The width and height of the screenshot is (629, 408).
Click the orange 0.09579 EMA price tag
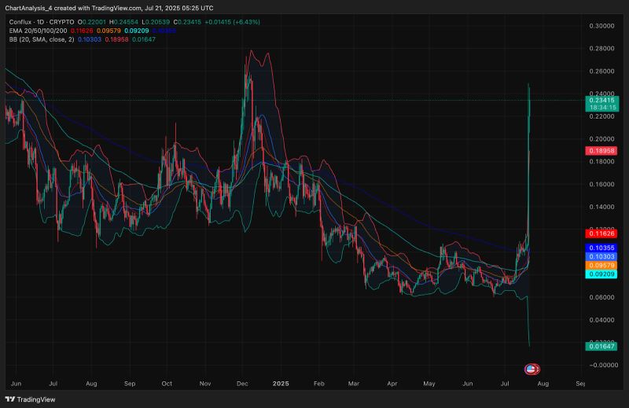[601, 265]
